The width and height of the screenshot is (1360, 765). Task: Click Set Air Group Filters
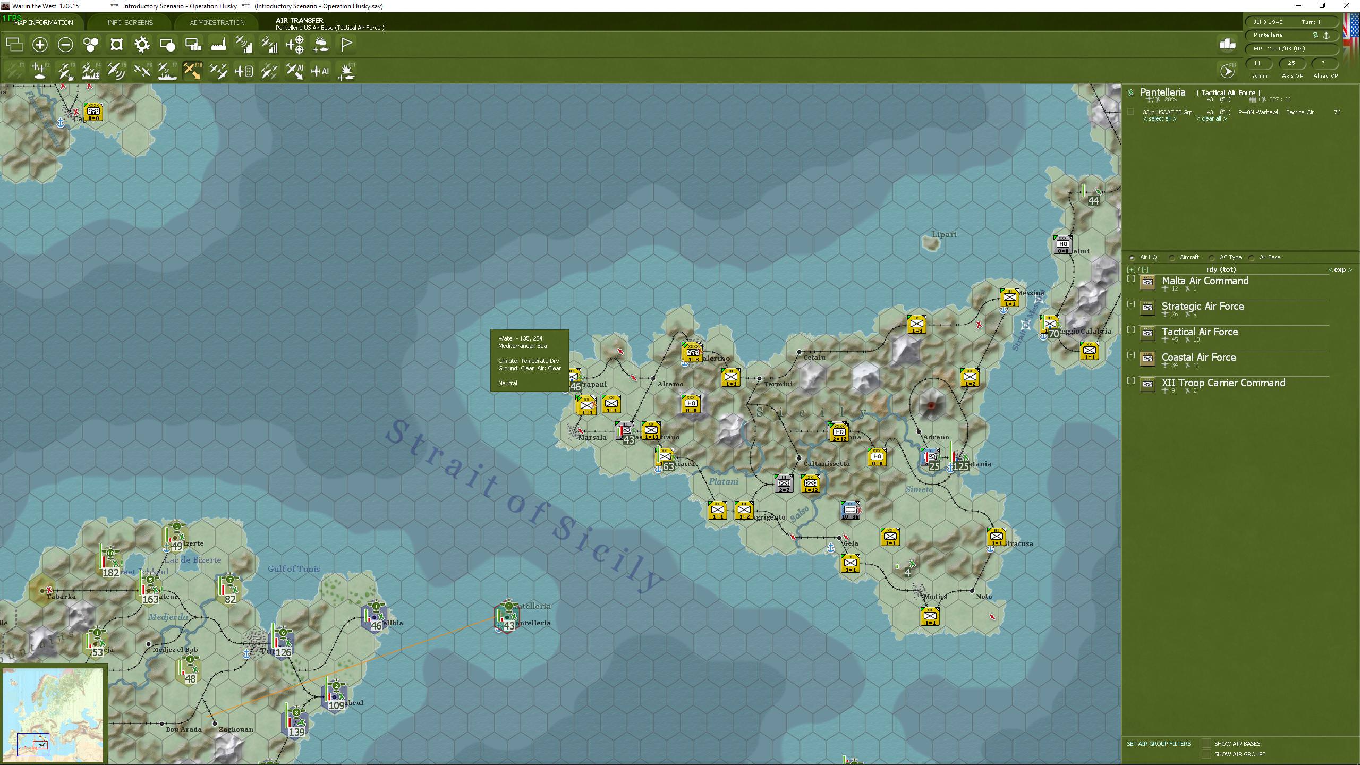(x=1159, y=744)
